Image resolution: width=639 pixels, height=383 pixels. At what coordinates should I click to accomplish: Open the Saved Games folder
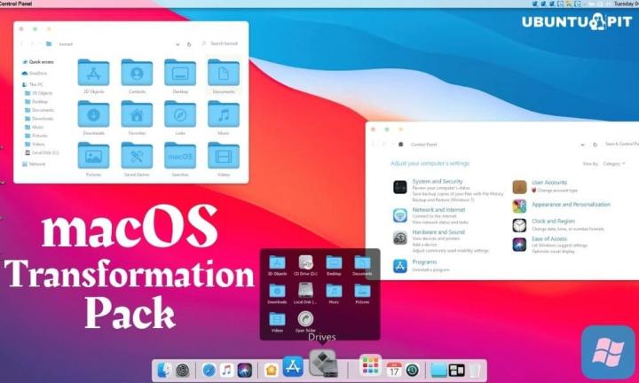[x=137, y=156]
